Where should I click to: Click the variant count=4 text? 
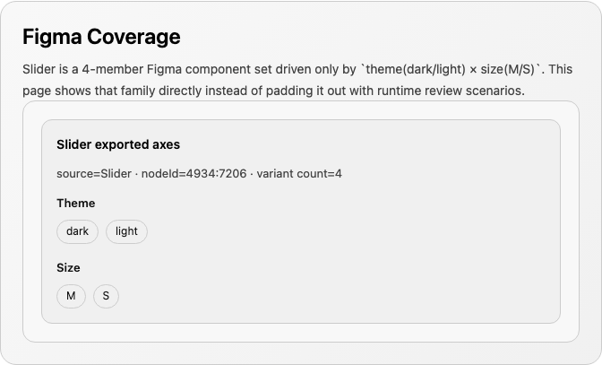point(299,174)
